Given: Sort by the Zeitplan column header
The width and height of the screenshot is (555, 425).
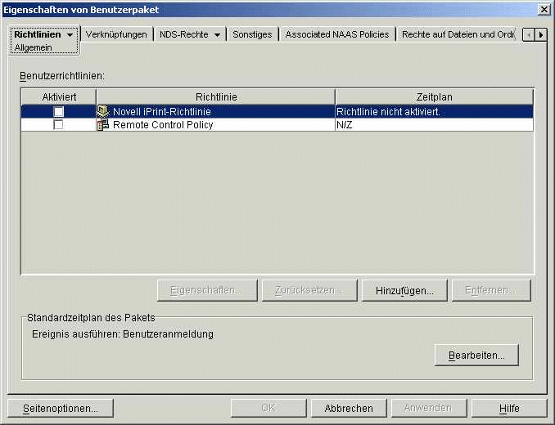Looking at the screenshot, I should pyautogui.click(x=434, y=96).
